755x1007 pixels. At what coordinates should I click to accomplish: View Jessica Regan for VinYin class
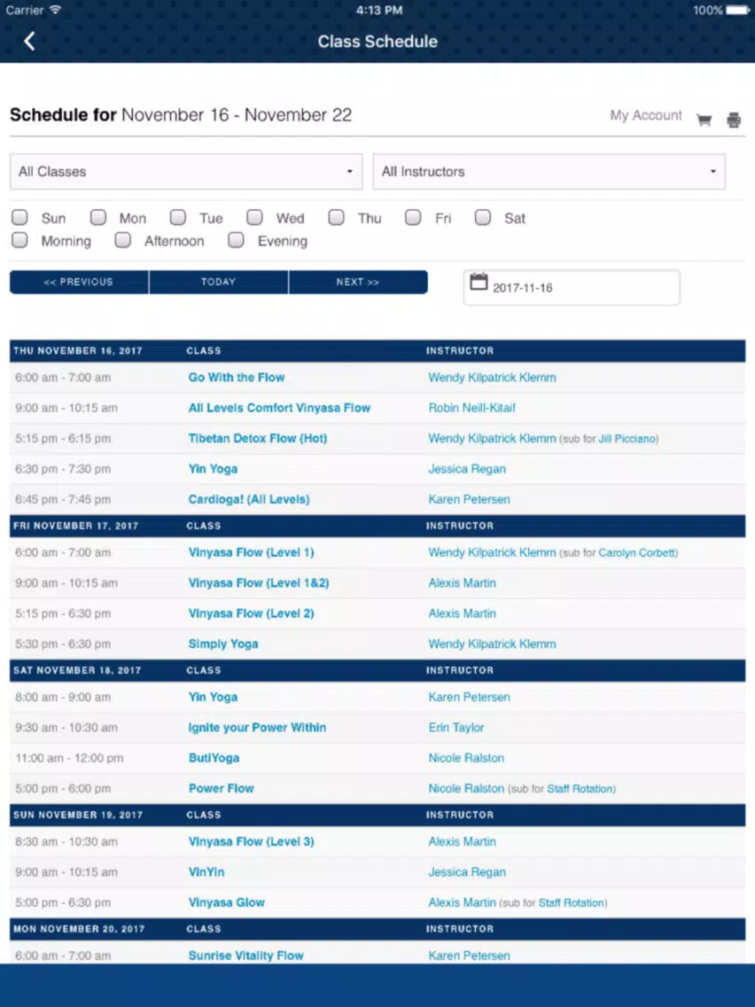pos(467,872)
